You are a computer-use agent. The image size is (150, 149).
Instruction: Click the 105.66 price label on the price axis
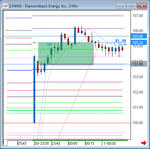pos(139,36)
